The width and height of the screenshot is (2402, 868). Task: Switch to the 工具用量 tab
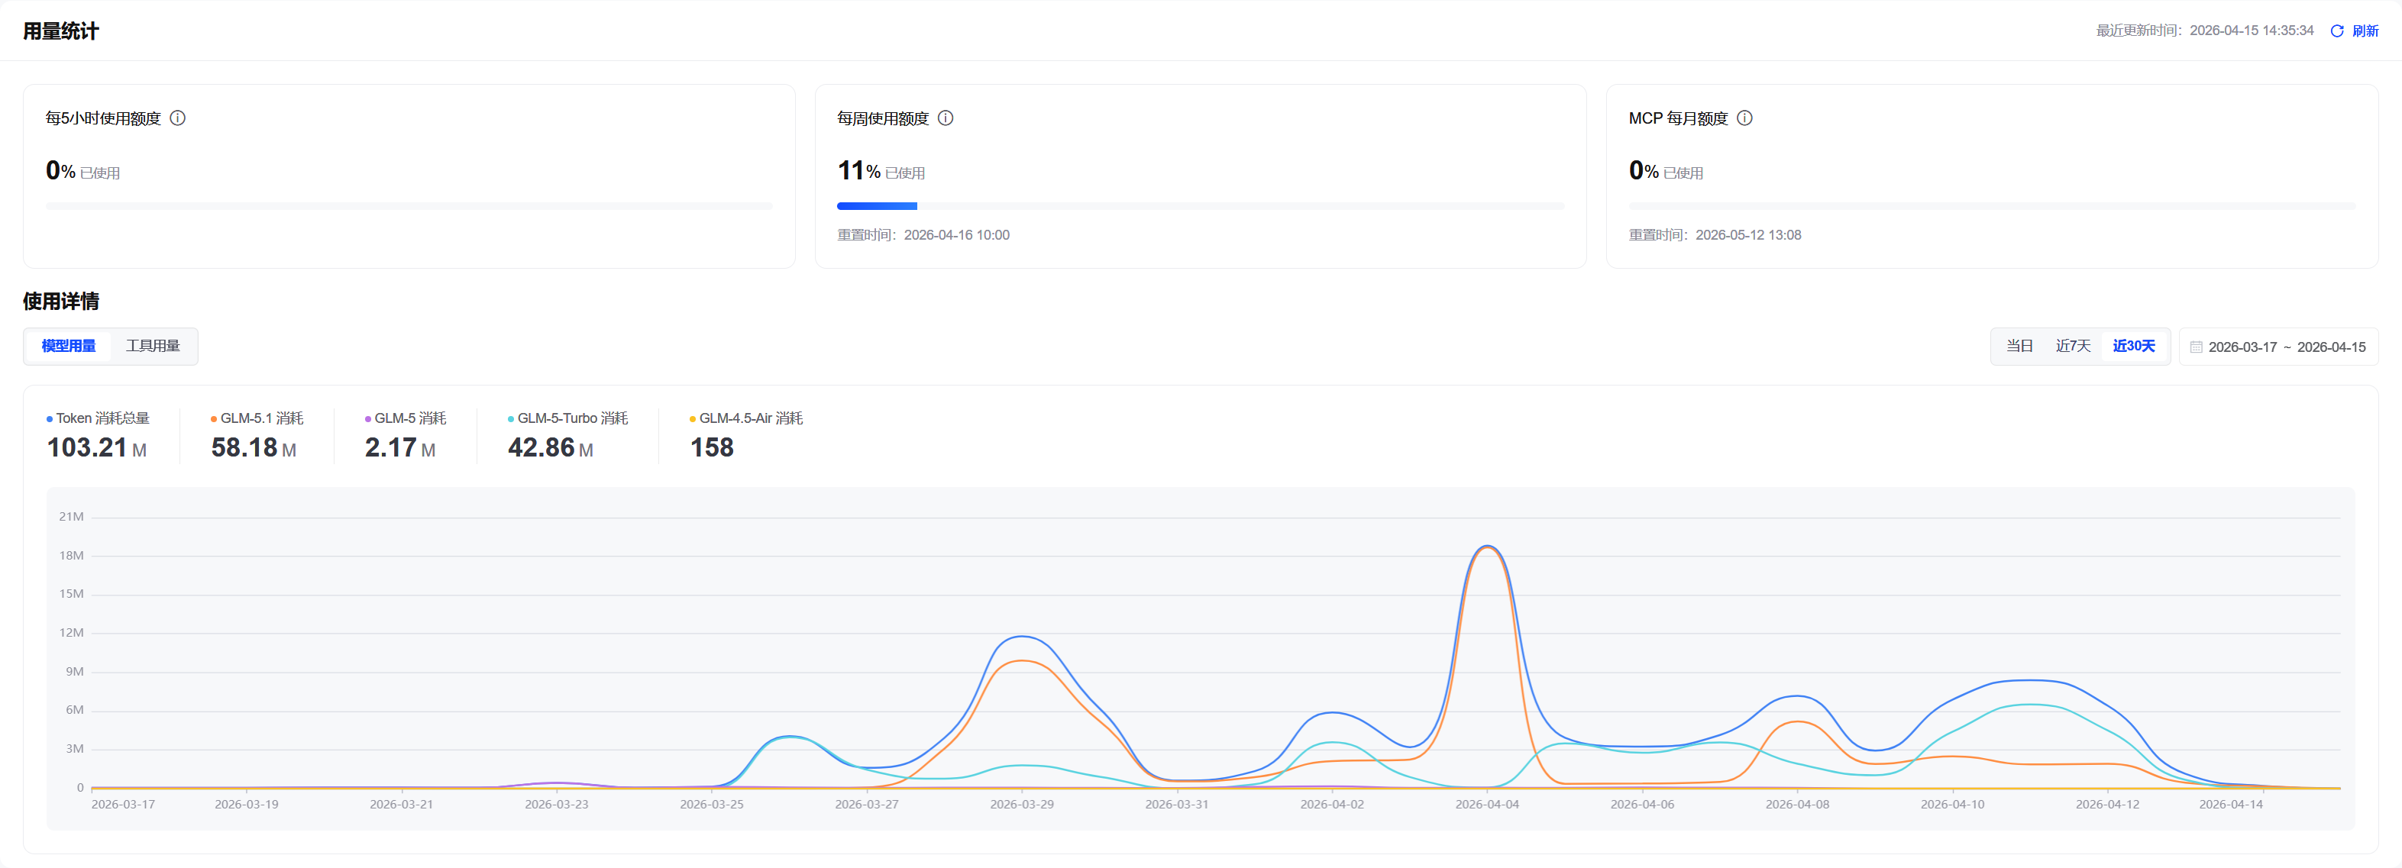coord(153,346)
